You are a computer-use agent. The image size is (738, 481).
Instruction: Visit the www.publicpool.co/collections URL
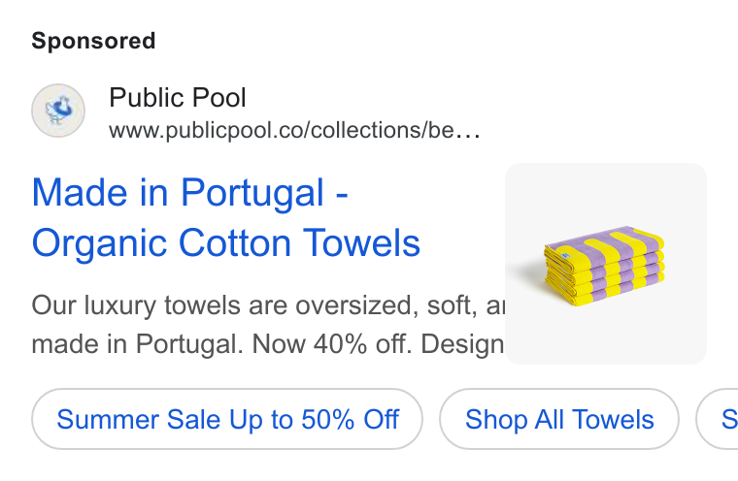click(x=294, y=130)
